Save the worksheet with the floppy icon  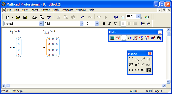pos(25,17)
